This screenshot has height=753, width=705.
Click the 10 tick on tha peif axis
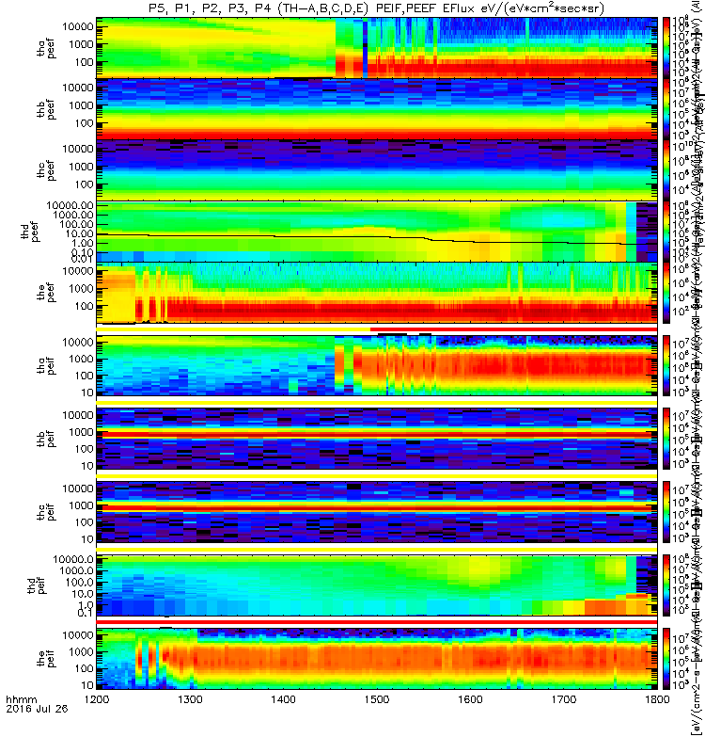87,393
